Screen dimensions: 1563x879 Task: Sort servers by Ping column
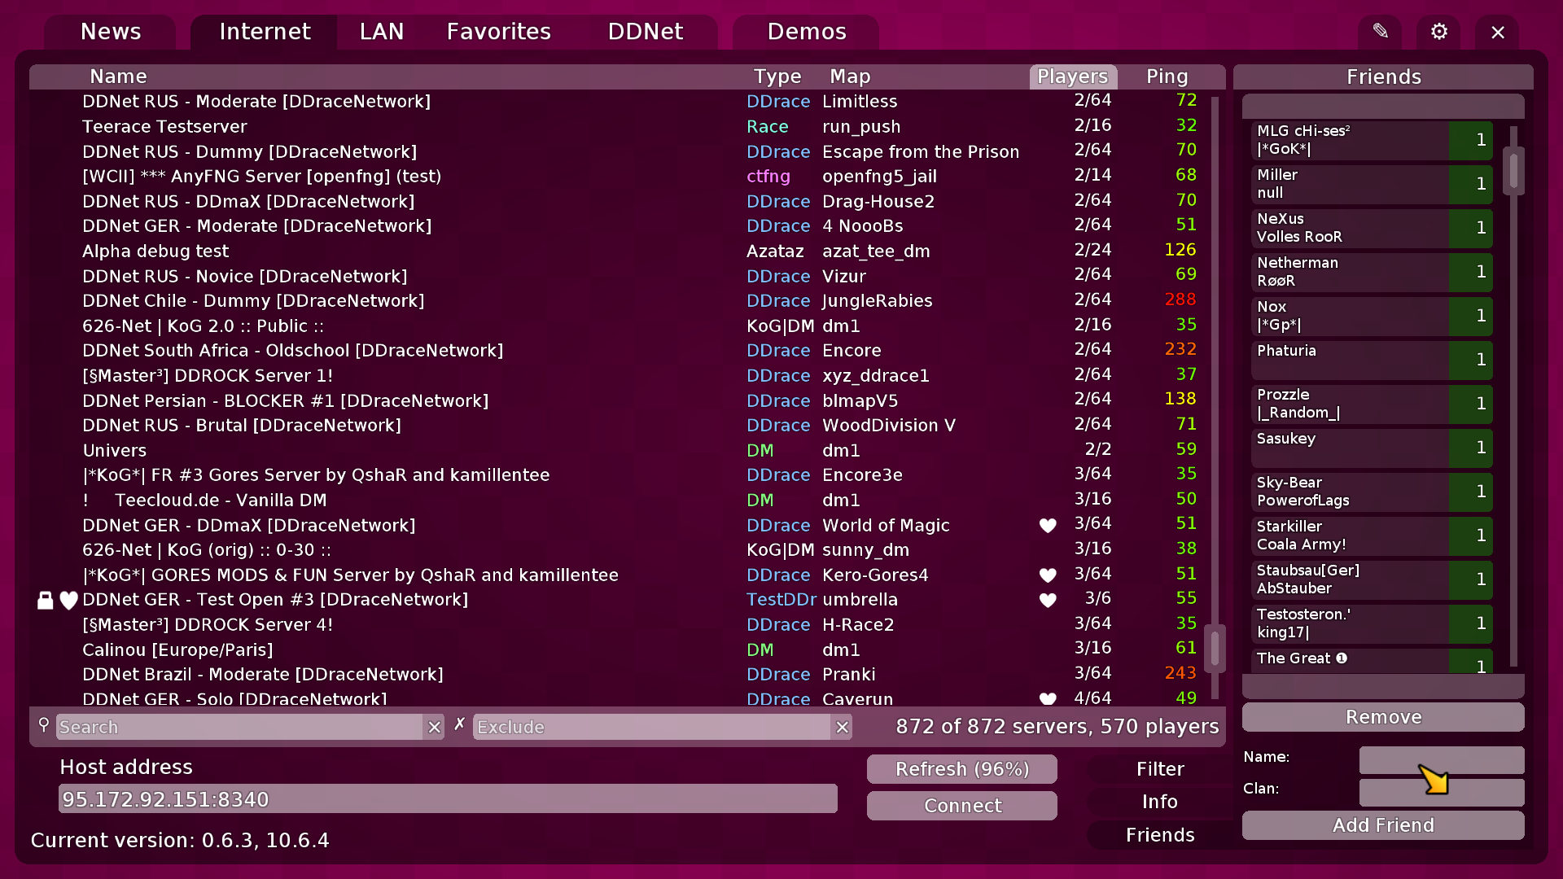[x=1167, y=77]
